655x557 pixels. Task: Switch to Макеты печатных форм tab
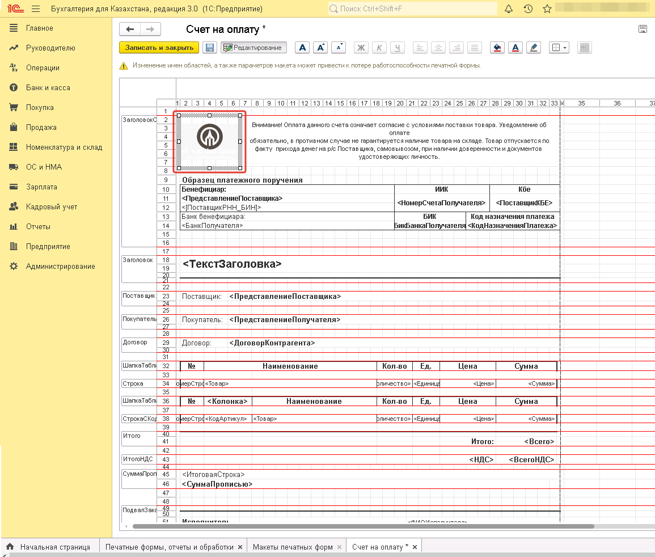pos(293,547)
